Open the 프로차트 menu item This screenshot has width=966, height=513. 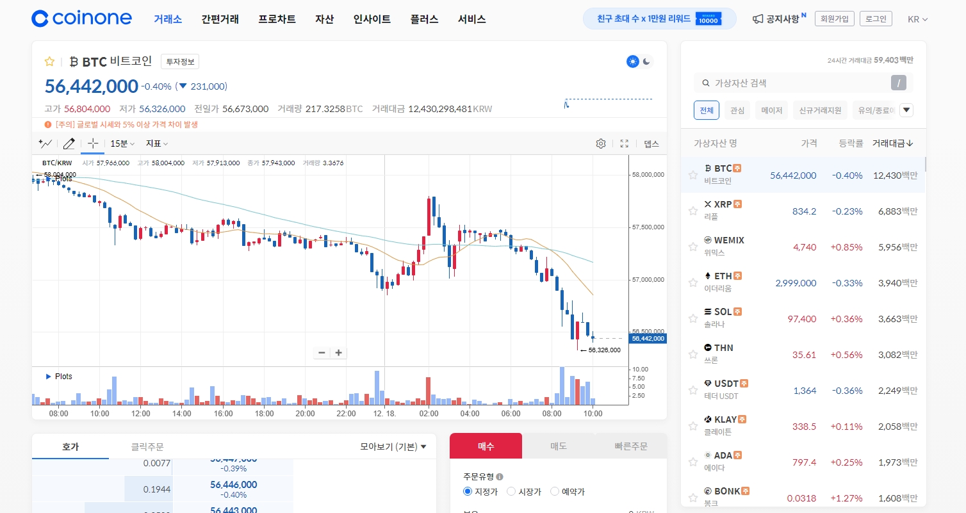coord(277,19)
